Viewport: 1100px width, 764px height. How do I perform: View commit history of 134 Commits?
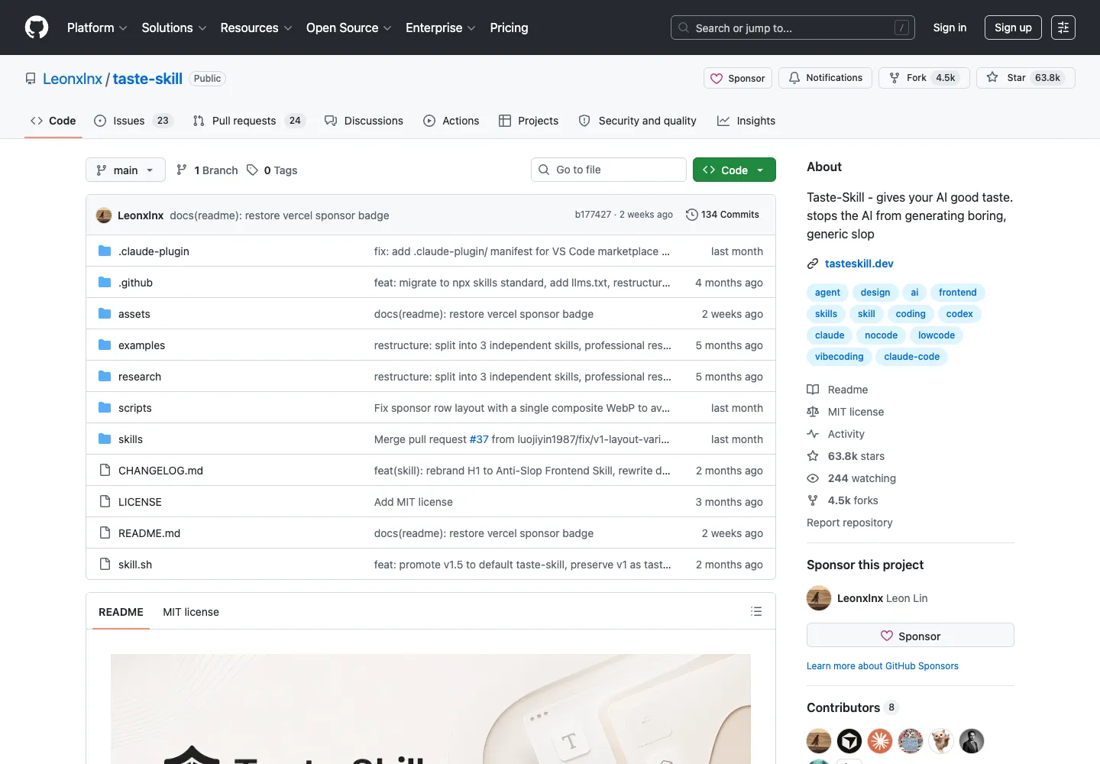pos(723,215)
